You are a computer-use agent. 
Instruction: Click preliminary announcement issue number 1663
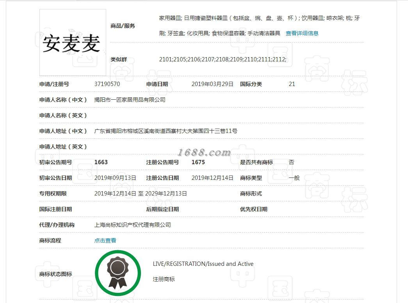coord(101,162)
